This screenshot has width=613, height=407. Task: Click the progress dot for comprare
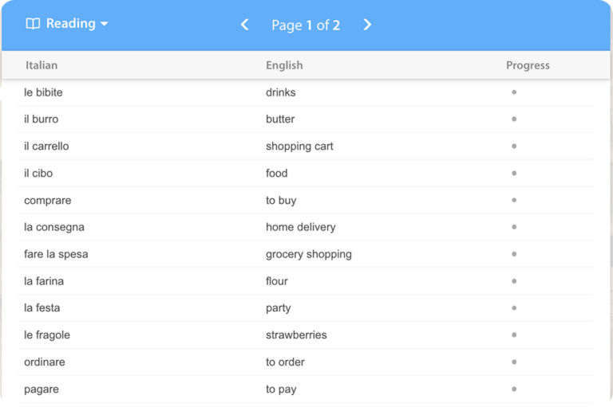tap(514, 200)
